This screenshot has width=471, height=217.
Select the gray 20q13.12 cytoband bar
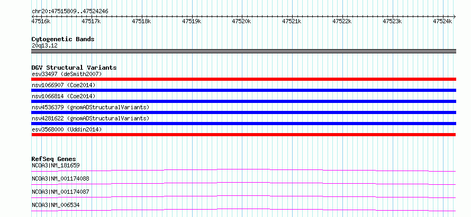coord(243,51)
